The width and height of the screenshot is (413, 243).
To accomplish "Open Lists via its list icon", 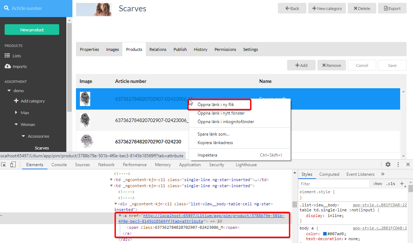I will (7, 56).
